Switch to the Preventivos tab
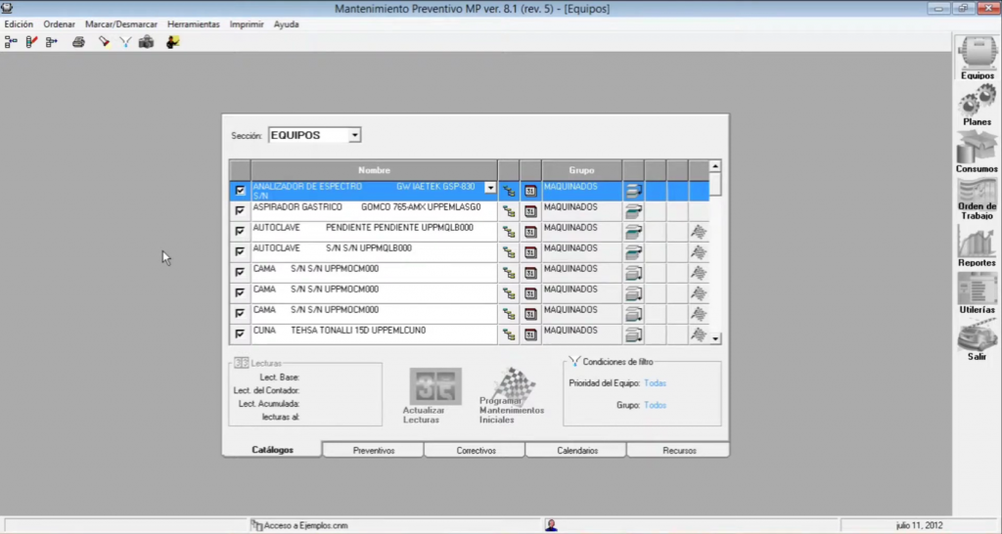Screen dimensions: 1002x534 pyautogui.click(x=374, y=451)
